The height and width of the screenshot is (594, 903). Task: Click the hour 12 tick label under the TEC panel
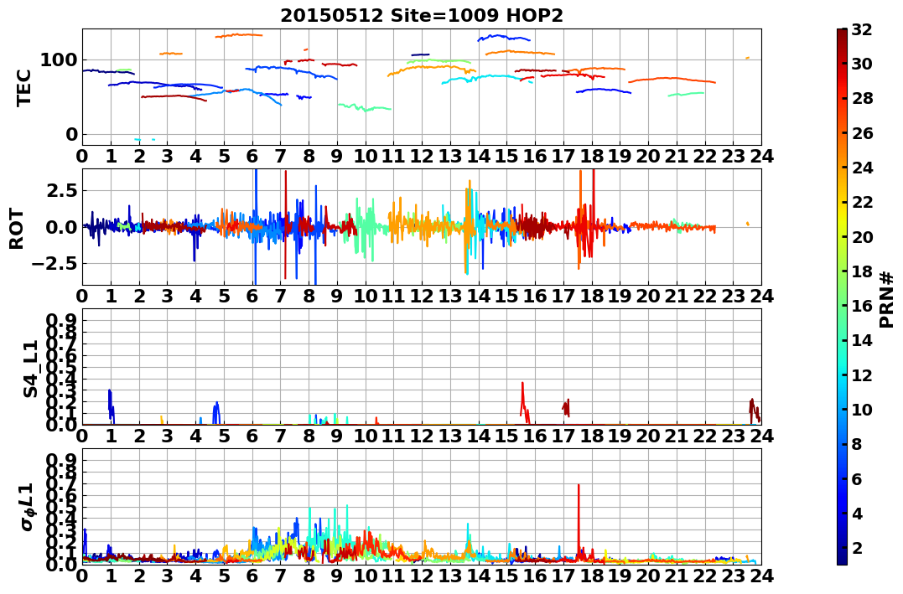click(422, 156)
